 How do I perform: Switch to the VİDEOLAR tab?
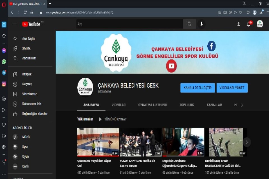119,105
